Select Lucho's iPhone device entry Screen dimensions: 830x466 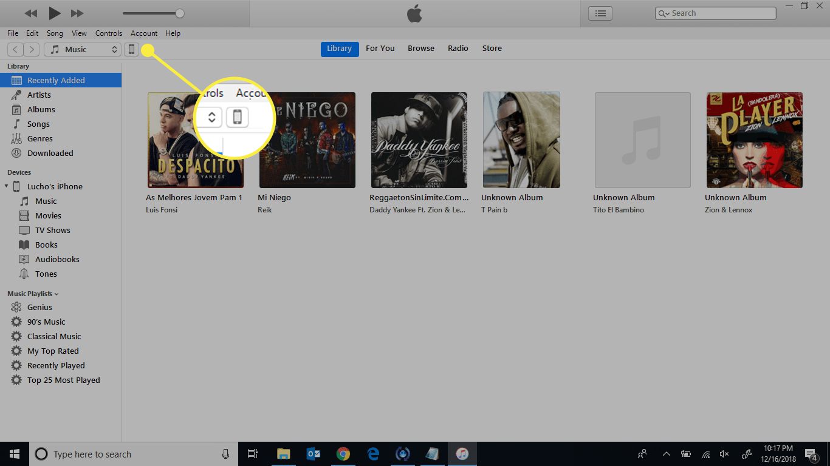pyautogui.click(x=55, y=186)
